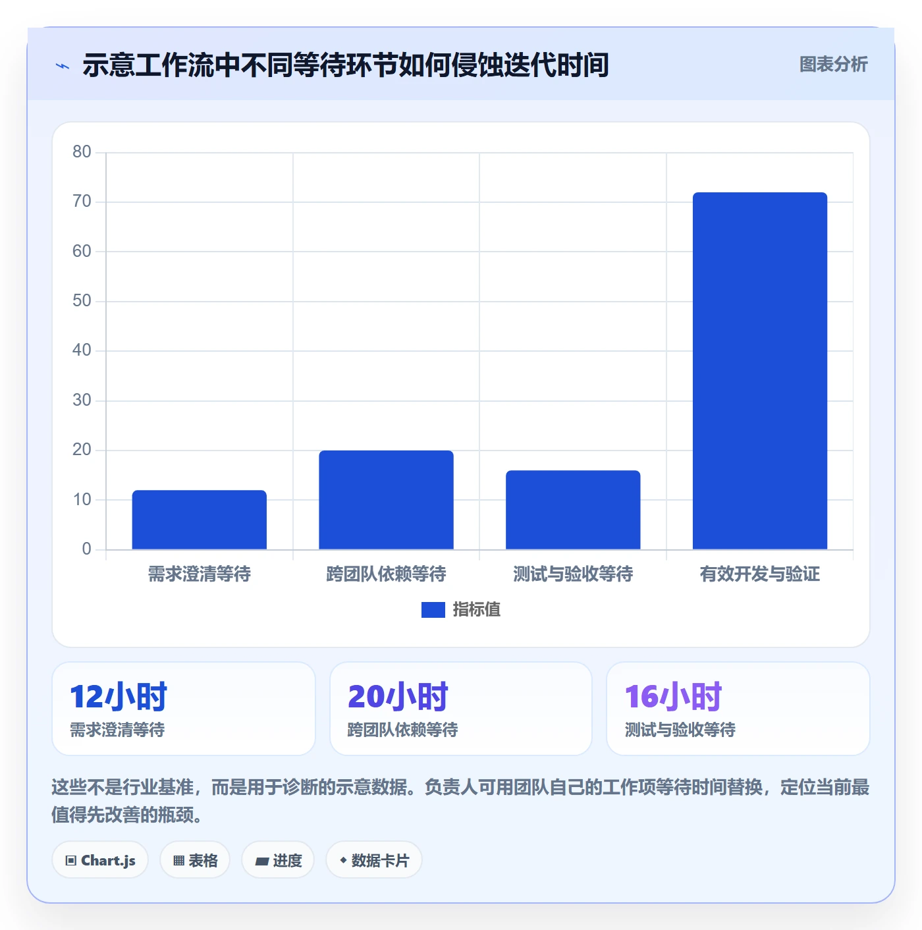Click the 测试与验收等待 bar in chart
Image resolution: width=922 pixels, height=930 pixels.
coord(573,510)
